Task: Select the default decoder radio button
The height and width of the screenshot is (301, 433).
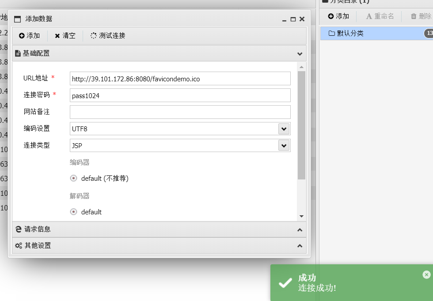Action: point(73,212)
